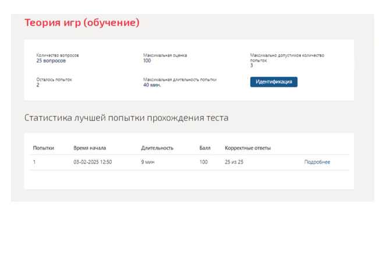Viewport: 379px width, 271px height.
Task: Click the Длительность column header
Action: [x=157, y=148]
